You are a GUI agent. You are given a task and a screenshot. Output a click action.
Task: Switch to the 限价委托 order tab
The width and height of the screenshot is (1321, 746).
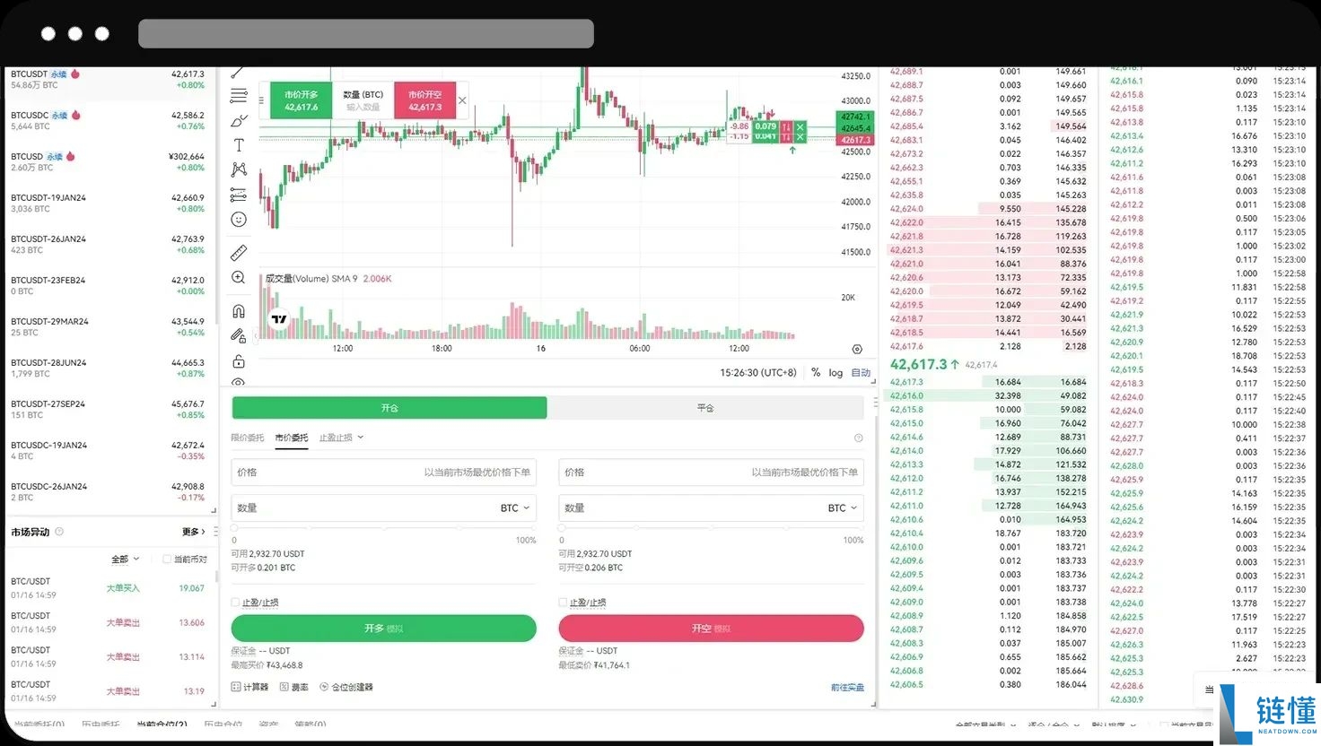248,438
